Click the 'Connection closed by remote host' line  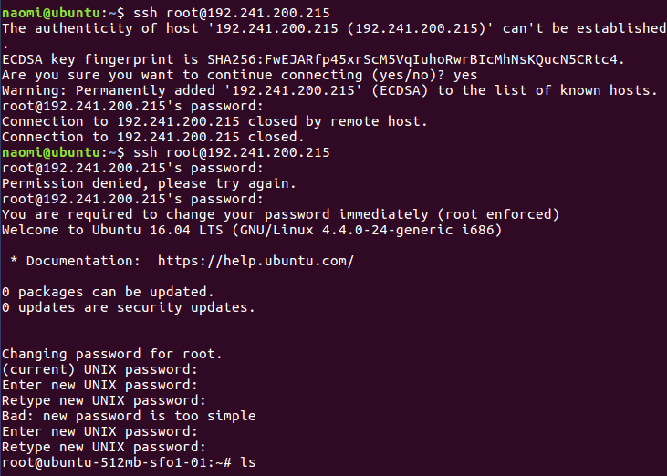click(x=214, y=121)
